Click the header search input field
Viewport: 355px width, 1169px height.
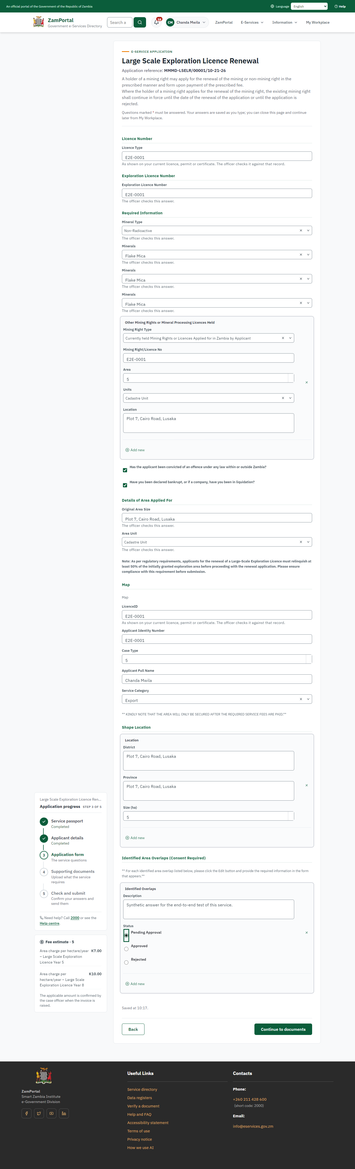[120, 22]
